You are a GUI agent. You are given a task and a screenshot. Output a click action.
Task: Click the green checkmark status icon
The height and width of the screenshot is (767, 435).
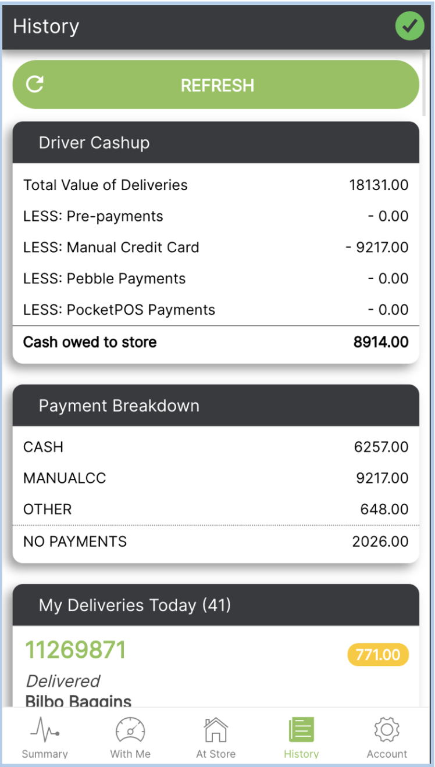click(x=409, y=26)
